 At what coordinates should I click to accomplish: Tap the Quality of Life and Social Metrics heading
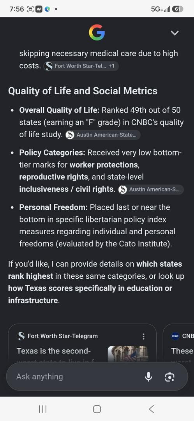point(83,91)
